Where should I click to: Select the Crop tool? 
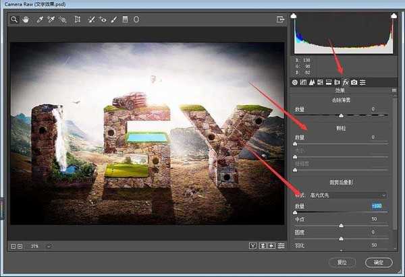[x=78, y=20]
